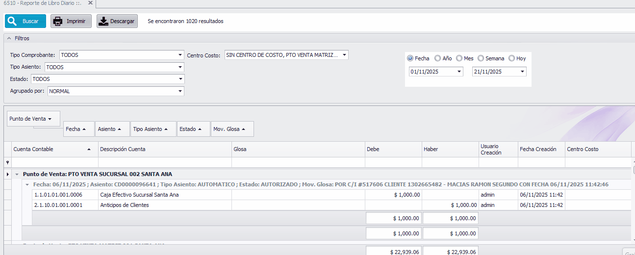This screenshot has width=635, height=255.
Task: Click sort arrow on Cuenta Contable column
Action: pyautogui.click(x=89, y=149)
